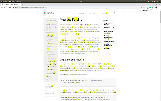Viewport: 161px width, 101px height.
Task: Expand Security considerations contents arrow
Action: tap(114, 44)
